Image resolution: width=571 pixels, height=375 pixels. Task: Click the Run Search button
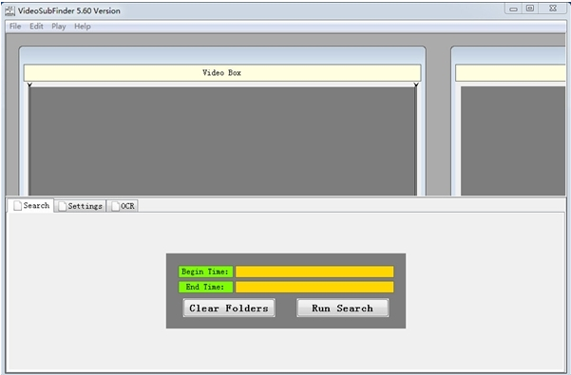click(343, 309)
